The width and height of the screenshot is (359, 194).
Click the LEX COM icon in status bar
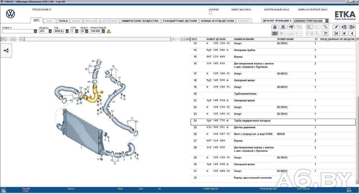coord(3,190)
